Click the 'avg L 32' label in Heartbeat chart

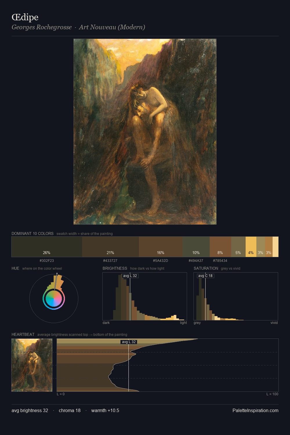pos(129,342)
